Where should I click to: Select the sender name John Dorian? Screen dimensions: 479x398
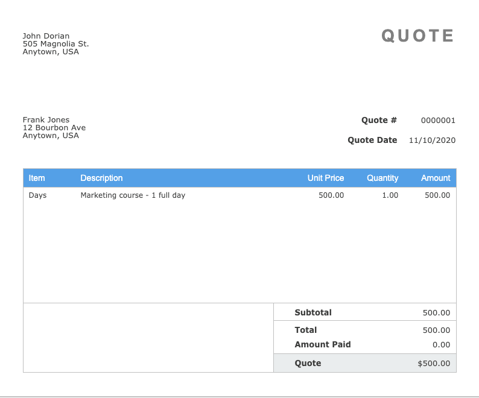[46, 36]
